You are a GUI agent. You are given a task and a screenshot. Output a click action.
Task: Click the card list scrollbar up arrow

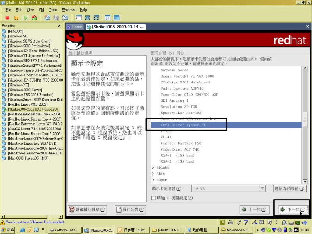(305, 68)
